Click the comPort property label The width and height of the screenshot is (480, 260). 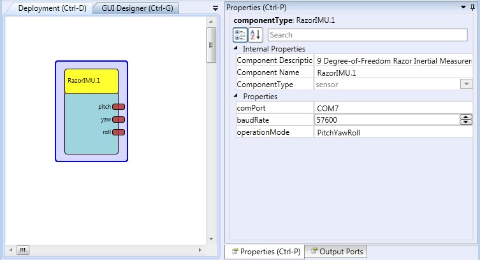click(251, 108)
